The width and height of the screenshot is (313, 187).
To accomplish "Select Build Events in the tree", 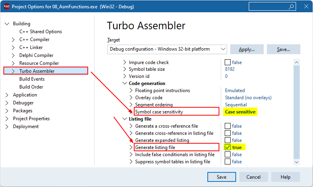I will [32, 79].
